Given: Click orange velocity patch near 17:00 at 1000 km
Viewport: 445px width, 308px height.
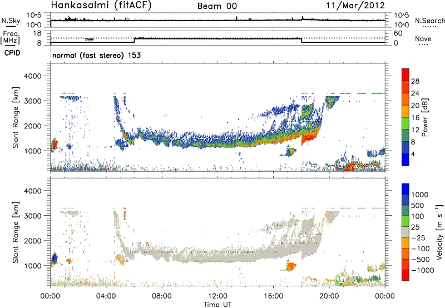Looking at the screenshot, I should (x=290, y=267).
